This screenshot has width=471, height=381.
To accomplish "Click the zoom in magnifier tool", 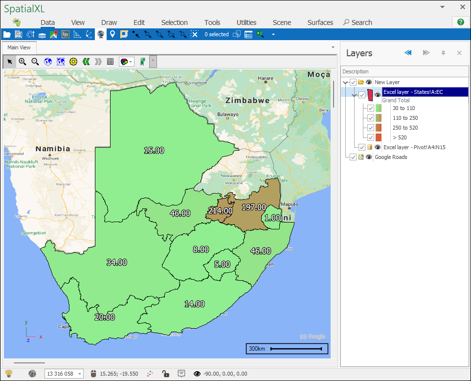I will point(22,62).
